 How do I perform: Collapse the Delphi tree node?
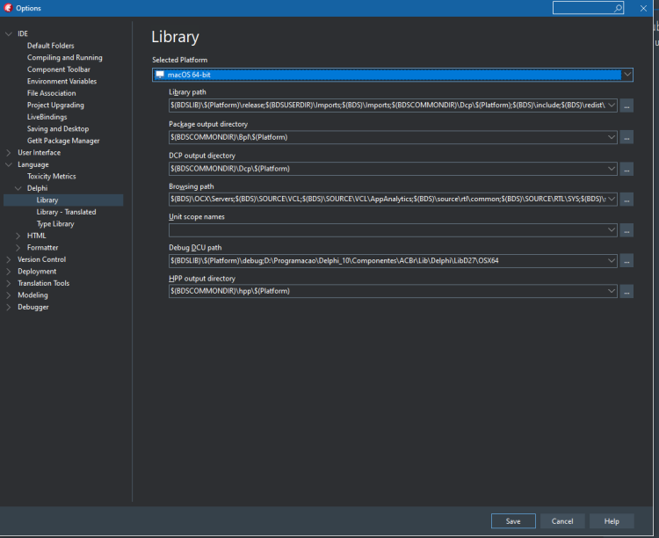(x=18, y=188)
